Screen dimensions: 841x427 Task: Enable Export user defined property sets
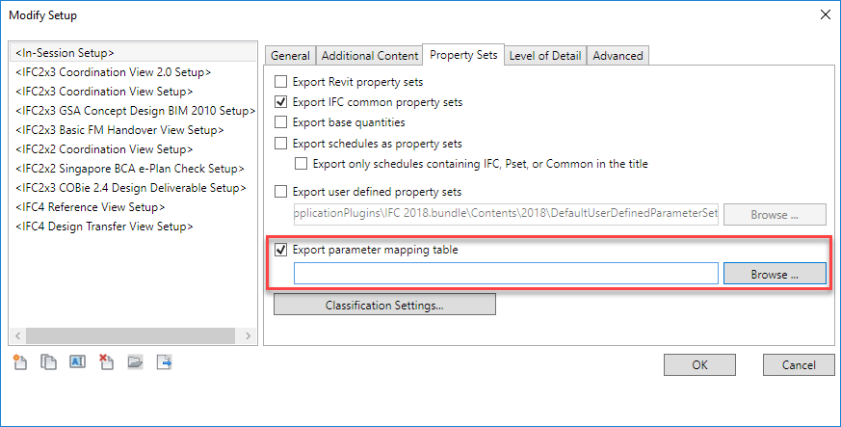[x=281, y=192]
